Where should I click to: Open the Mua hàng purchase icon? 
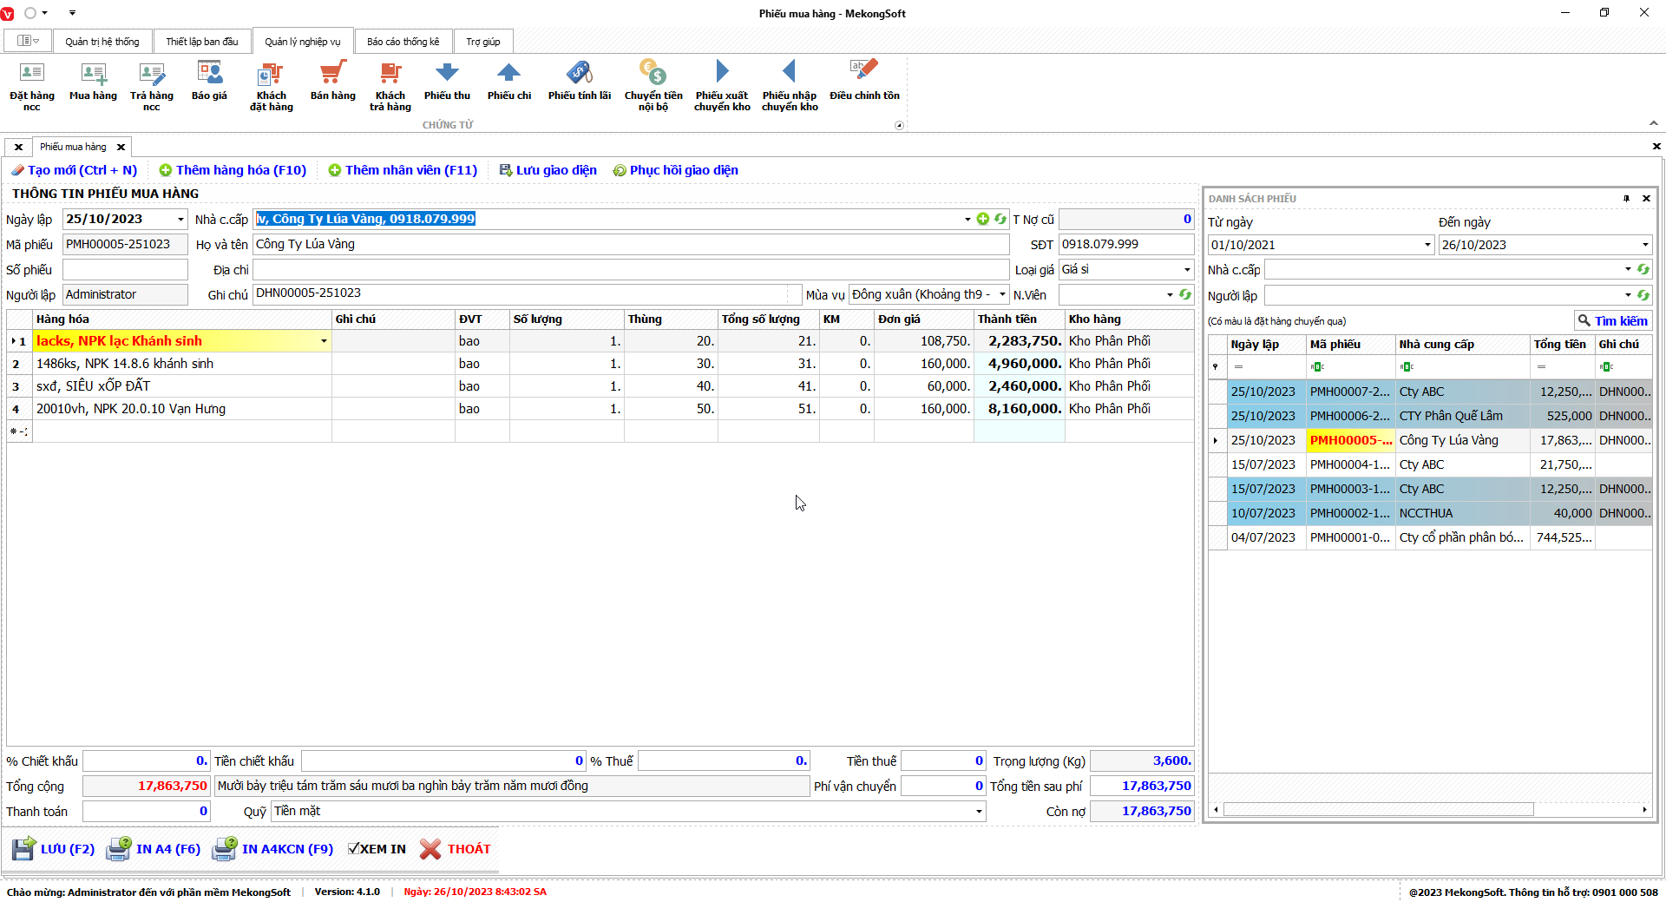93,82
